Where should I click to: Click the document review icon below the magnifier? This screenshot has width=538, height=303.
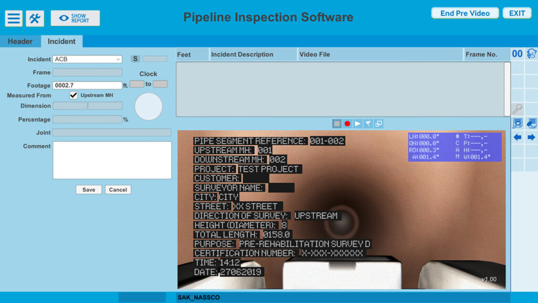coord(517,123)
